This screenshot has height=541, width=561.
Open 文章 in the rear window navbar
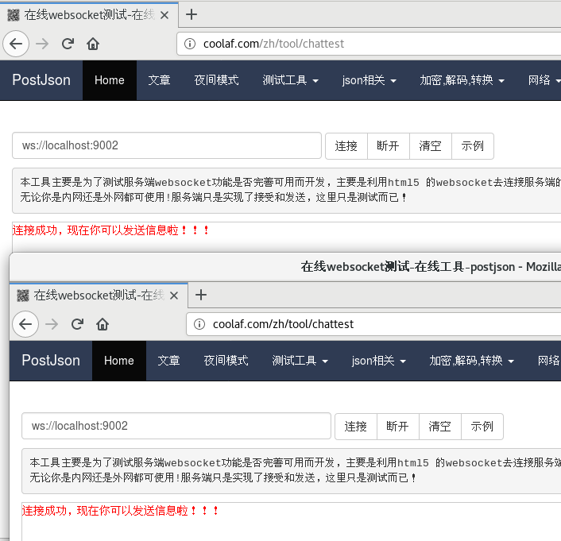(159, 80)
